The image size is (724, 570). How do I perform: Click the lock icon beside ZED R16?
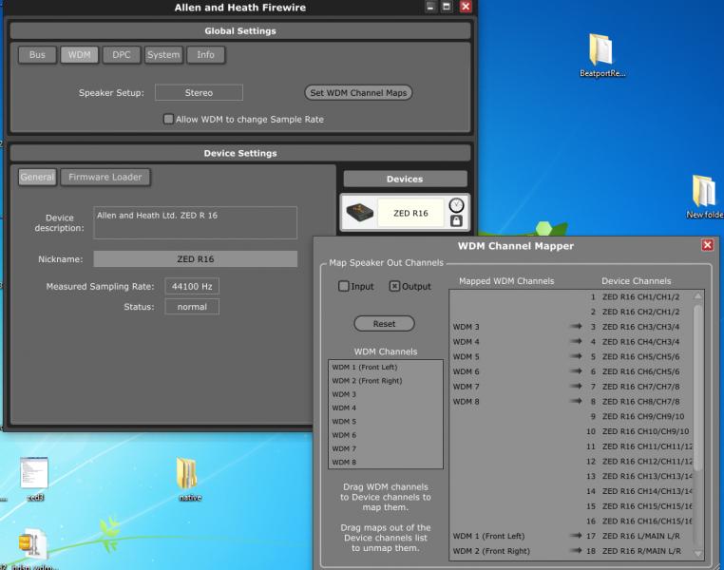pyautogui.click(x=456, y=221)
